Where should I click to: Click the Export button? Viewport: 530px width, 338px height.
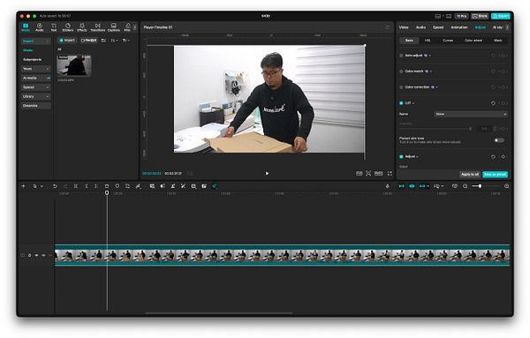tap(501, 16)
